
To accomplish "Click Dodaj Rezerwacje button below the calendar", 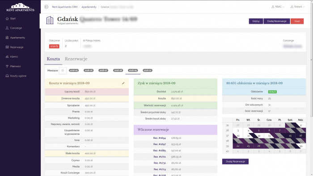I will tap(235, 162).
